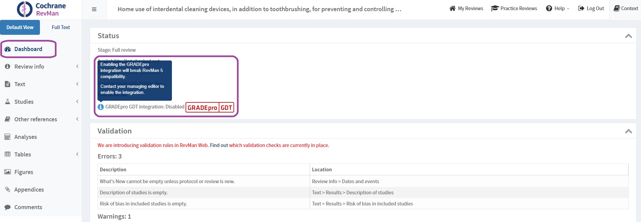Click the Appendices paperclip icon

coord(7,190)
